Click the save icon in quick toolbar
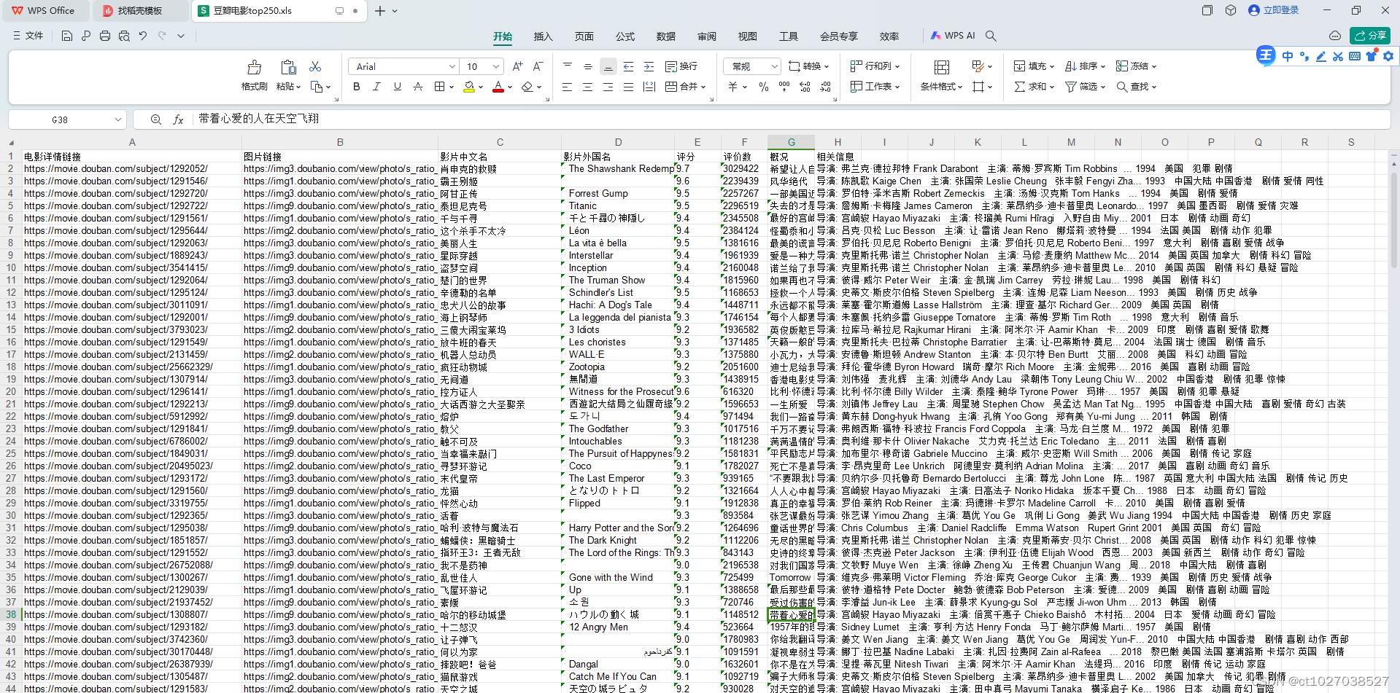 point(67,36)
